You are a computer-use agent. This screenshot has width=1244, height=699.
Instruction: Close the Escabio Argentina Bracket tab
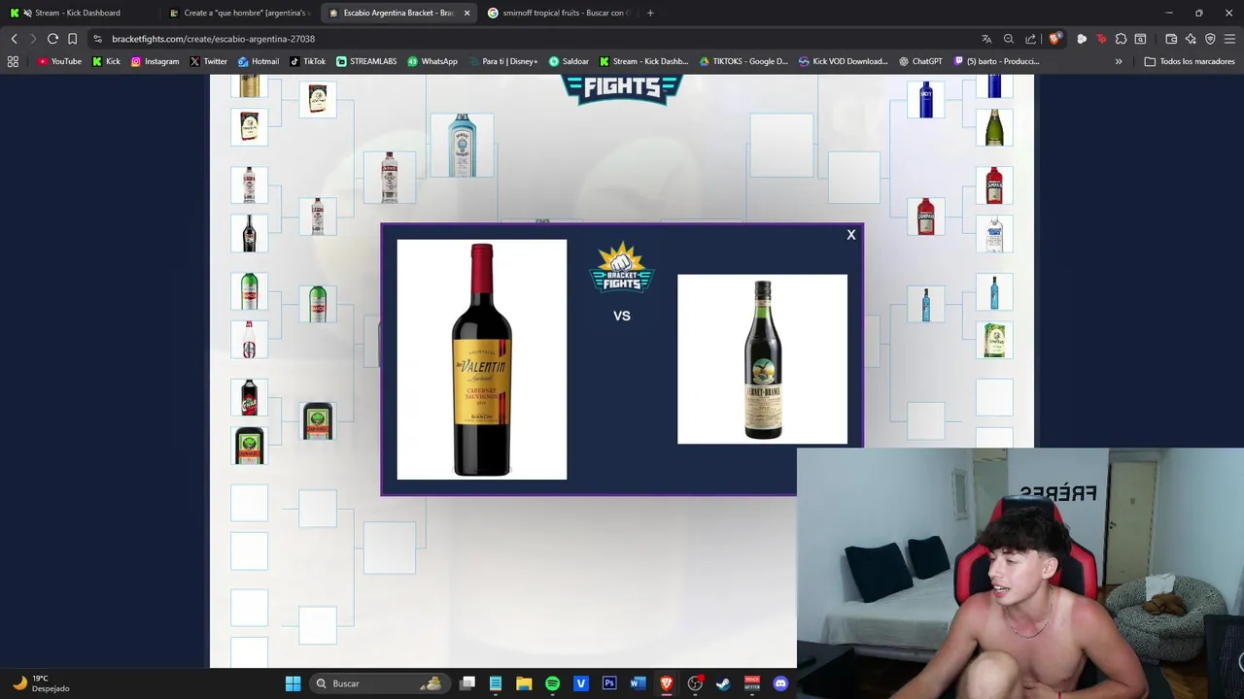(x=466, y=13)
